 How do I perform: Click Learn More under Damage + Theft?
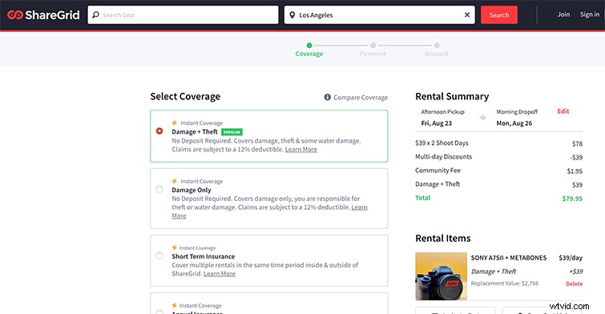tap(301, 150)
